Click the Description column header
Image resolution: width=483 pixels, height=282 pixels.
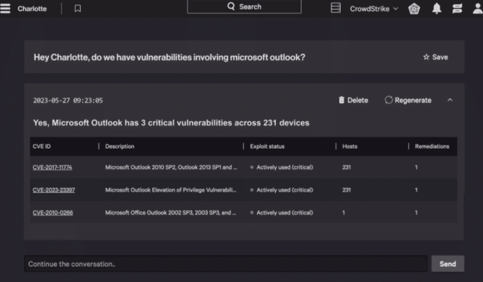point(119,146)
